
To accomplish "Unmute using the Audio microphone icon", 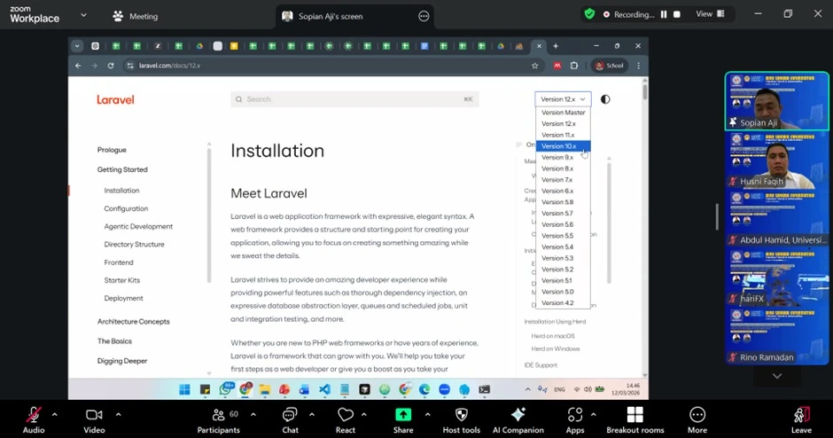I will [34, 415].
